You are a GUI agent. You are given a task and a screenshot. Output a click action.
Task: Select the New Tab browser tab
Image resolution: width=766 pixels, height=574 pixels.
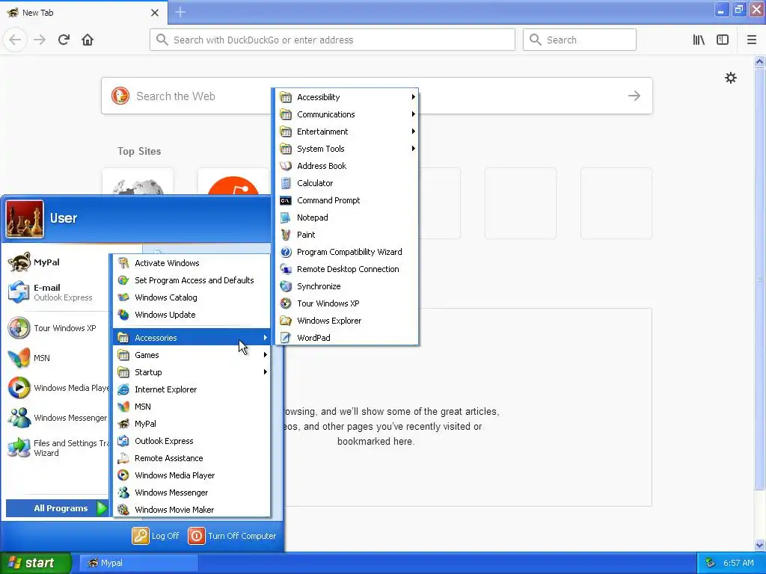click(x=84, y=13)
